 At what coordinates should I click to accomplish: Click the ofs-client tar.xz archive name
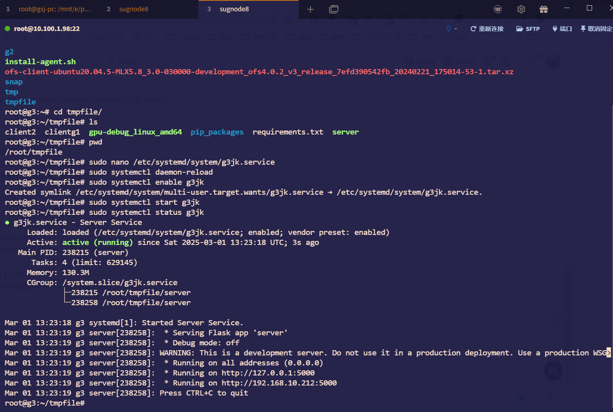[259, 71]
